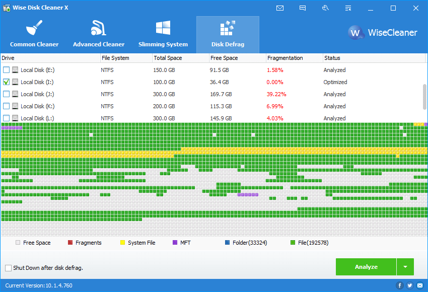Image resolution: width=428 pixels, height=292 pixels.
Task: Check the Local Disk (J:) checkbox
Action: [x=6, y=94]
